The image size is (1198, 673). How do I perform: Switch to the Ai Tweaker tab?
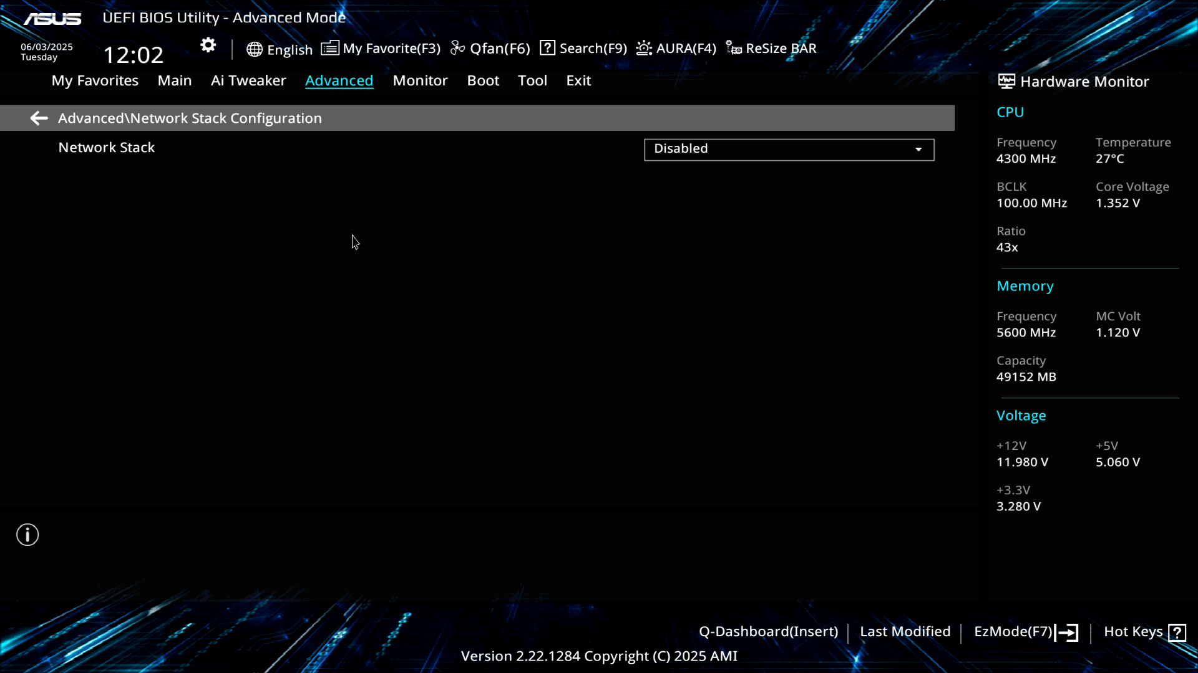pos(248,80)
